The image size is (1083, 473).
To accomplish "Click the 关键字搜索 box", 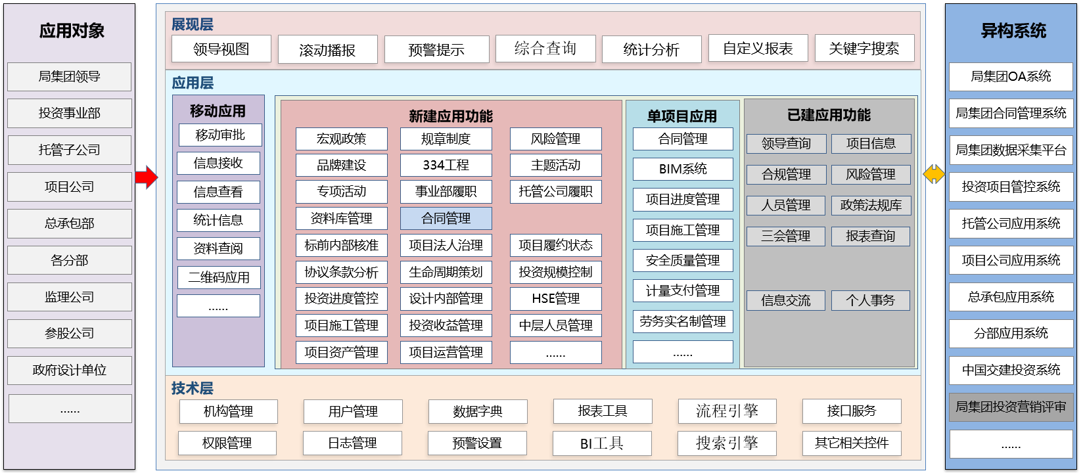I will click(864, 49).
